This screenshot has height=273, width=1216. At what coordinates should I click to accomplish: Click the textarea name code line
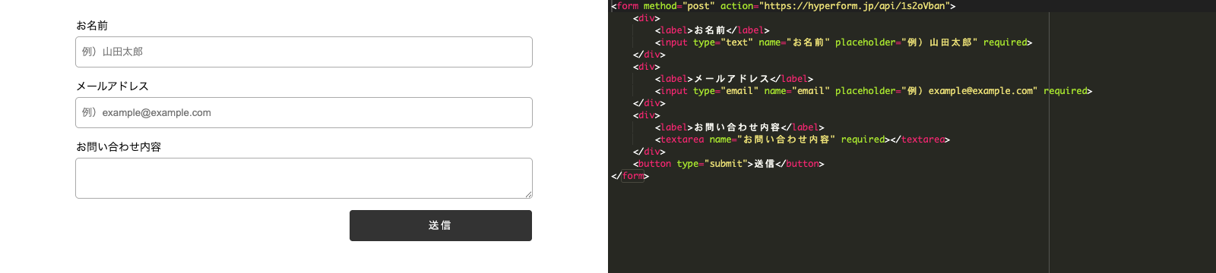click(803, 140)
